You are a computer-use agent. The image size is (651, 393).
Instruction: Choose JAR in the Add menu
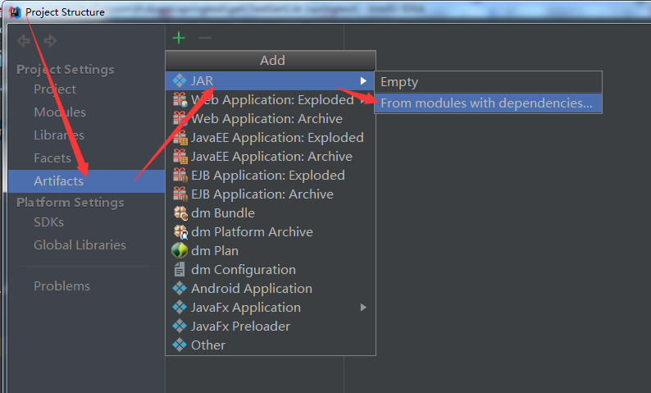(x=271, y=80)
